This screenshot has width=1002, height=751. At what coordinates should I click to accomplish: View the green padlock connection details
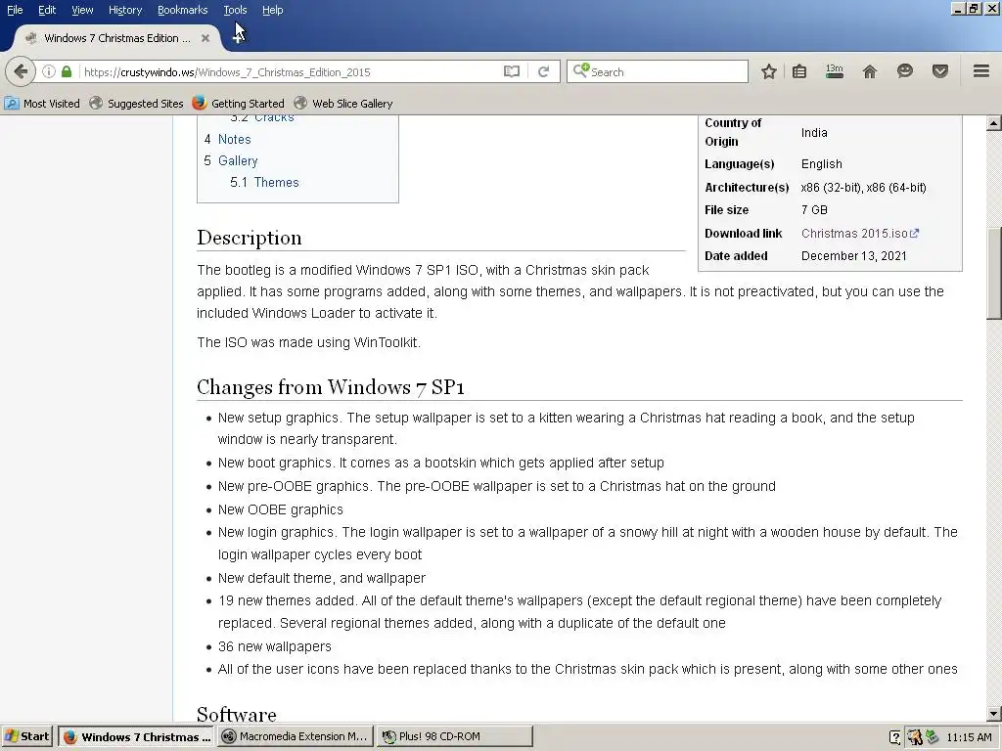click(67, 71)
